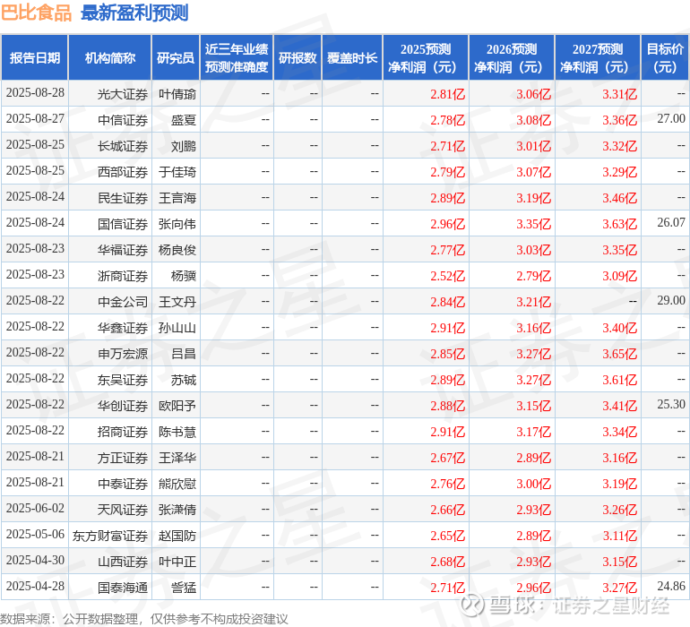Click analyst name 欧阳予
Viewport: 690px width, 627px height.
pyautogui.click(x=177, y=406)
